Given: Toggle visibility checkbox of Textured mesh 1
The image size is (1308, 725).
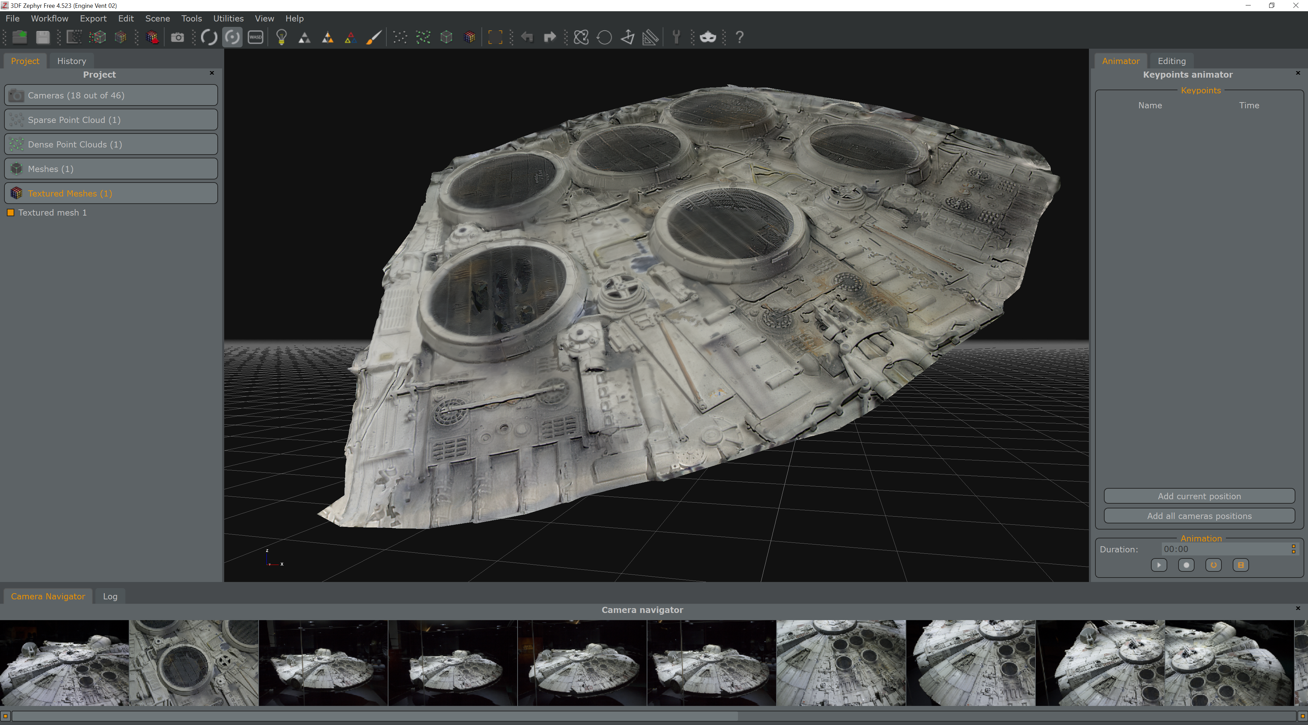Looking at the screenshot, I should tap(10, 212).
